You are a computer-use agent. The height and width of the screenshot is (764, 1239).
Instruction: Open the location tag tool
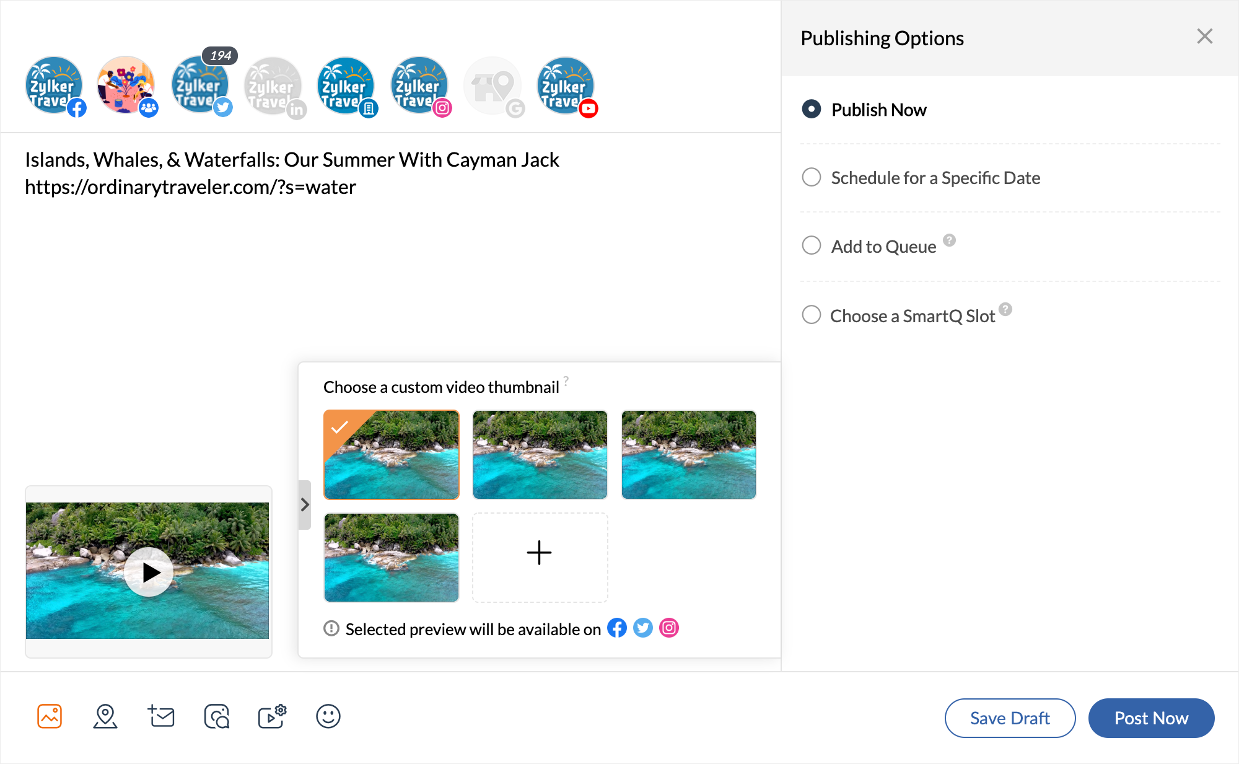(106, 718)
